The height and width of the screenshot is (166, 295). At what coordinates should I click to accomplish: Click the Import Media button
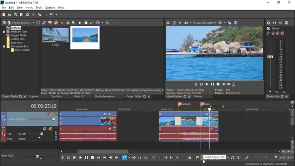[x=19, y=23]
